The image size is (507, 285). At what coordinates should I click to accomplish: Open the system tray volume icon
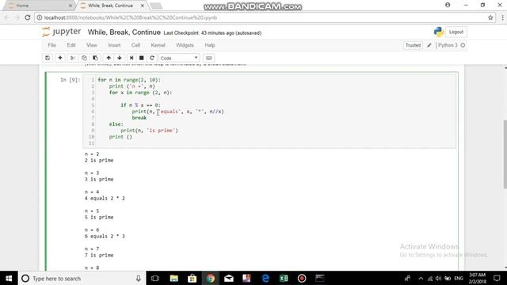[438, 278]
